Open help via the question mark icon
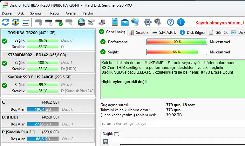Image resolution: width=245 pixels, height=146 pixels. [170, 22]
